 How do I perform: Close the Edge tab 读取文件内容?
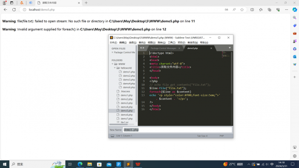(x=79, y=3)
